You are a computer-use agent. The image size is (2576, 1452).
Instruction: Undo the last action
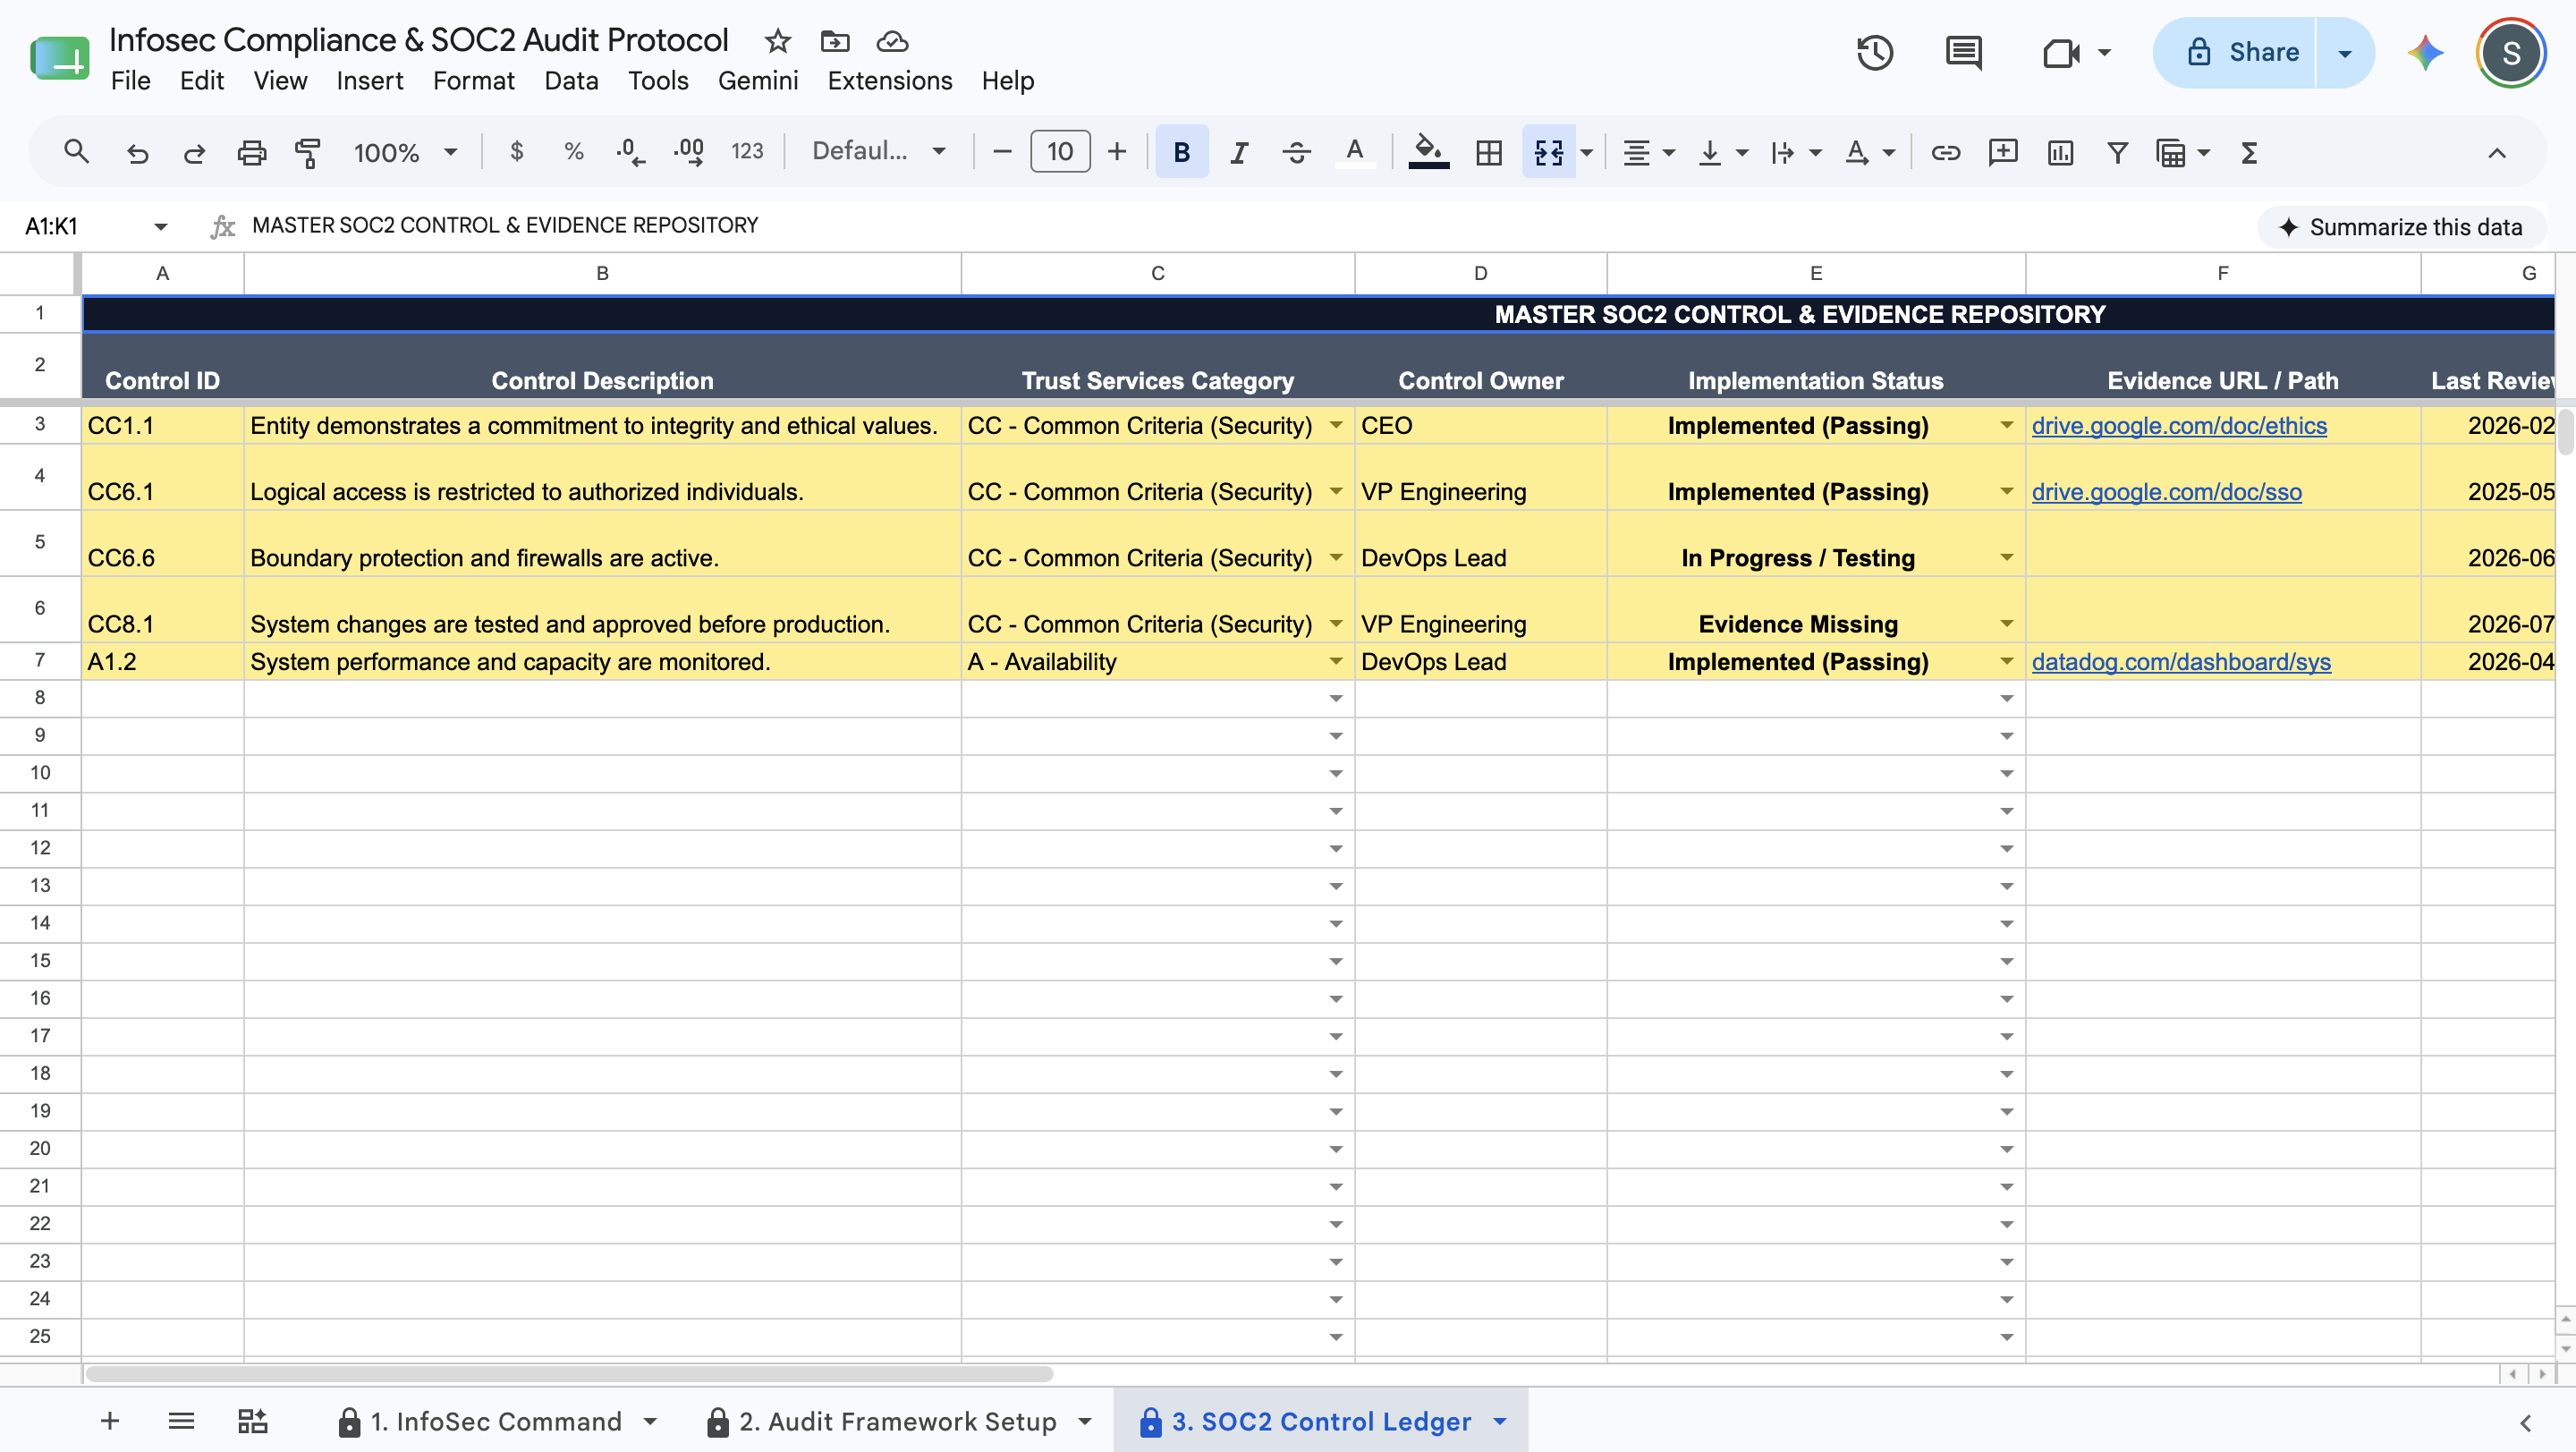pyautogui.click(x=137, y=152)
